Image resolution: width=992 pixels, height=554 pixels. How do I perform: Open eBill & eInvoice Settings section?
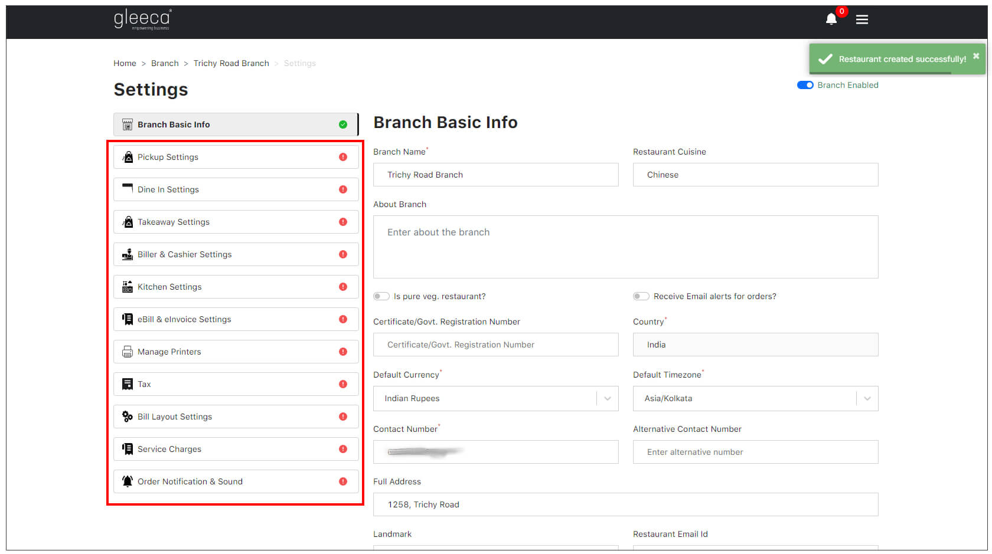point(236,319)
